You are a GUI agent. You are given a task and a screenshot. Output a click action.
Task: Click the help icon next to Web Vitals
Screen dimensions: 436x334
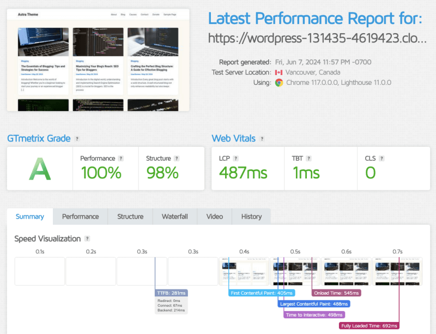tap(262, 139)
